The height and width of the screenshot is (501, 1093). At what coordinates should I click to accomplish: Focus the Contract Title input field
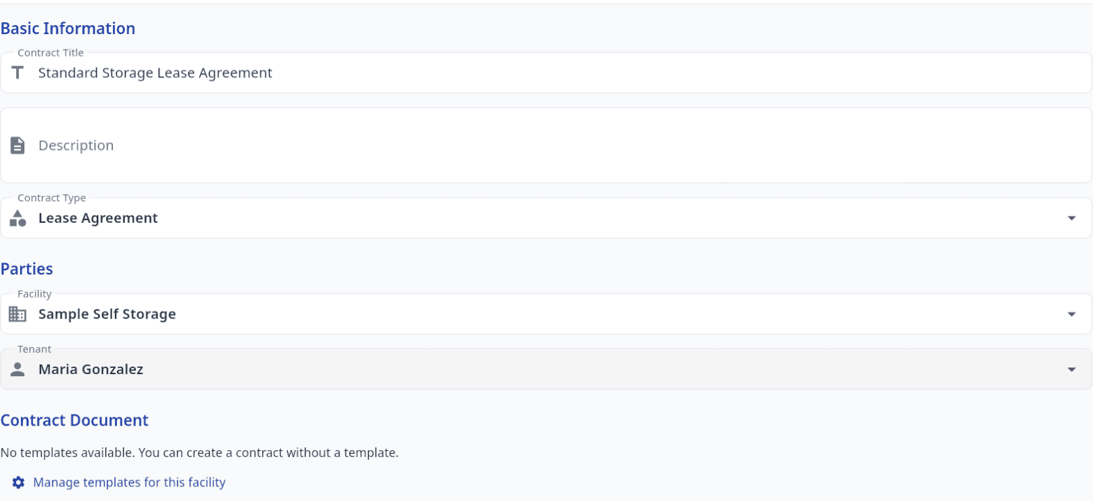pyautogui.click(x=546, y=72)
